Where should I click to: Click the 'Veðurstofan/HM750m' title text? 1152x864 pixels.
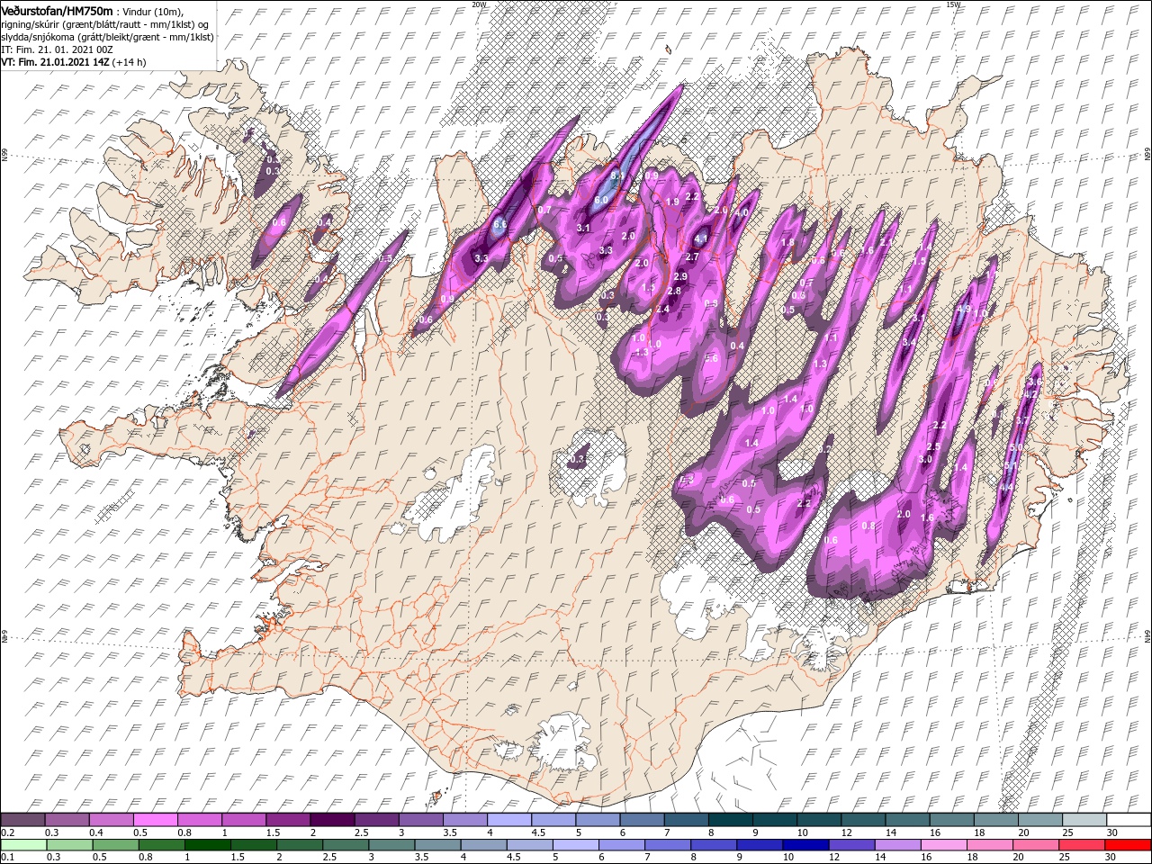click(57, 10)
